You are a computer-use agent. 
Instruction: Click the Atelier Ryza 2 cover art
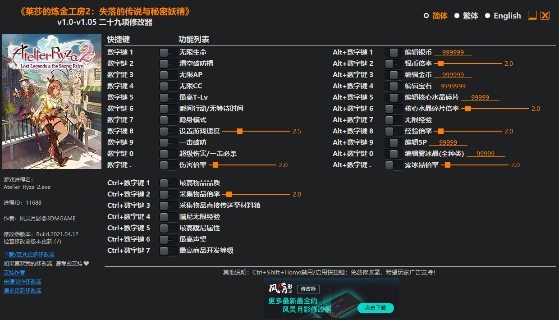click(x=52, y=100)
